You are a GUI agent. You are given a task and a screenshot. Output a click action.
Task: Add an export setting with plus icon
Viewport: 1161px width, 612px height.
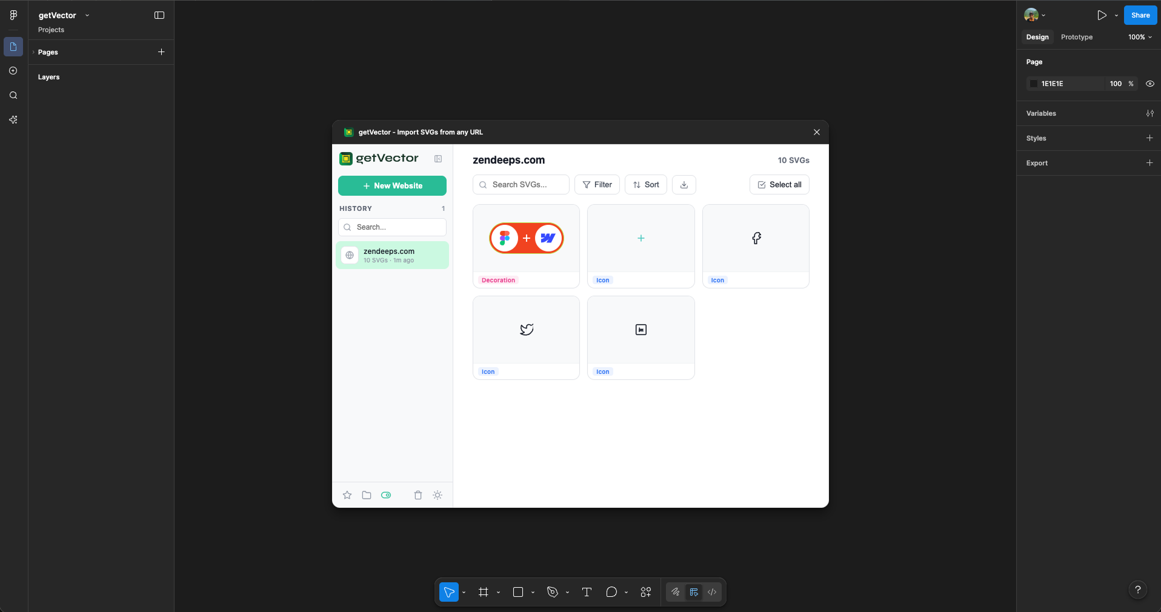[x=1149, y=163]
